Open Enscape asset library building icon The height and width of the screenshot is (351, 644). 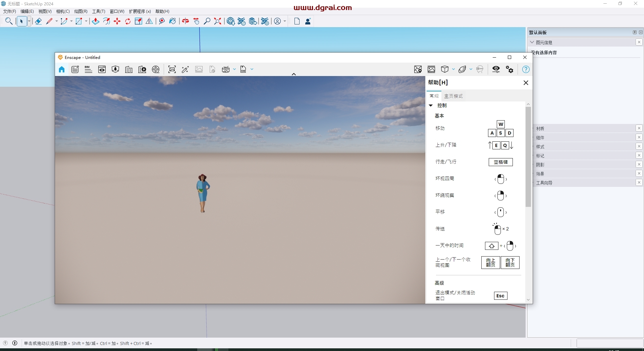[x=129, y=69]
